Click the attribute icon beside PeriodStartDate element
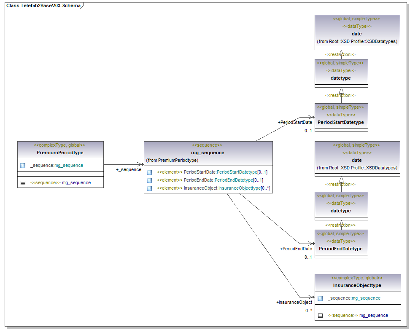This screenshot has height=335, width=418. tap(149, 172)
